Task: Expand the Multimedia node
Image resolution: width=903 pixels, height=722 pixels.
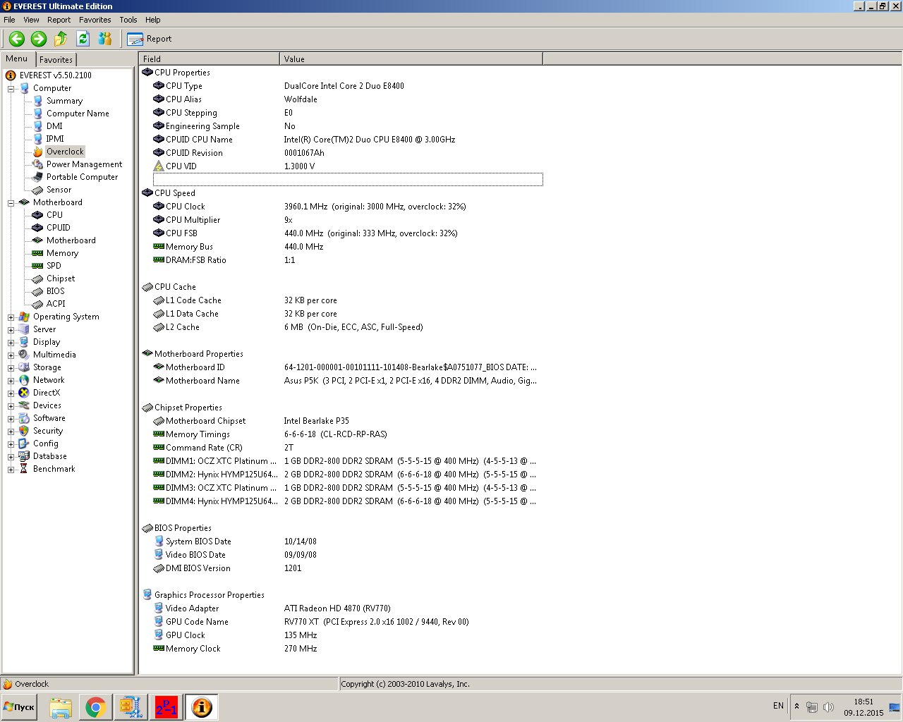Action: [11, 355]
